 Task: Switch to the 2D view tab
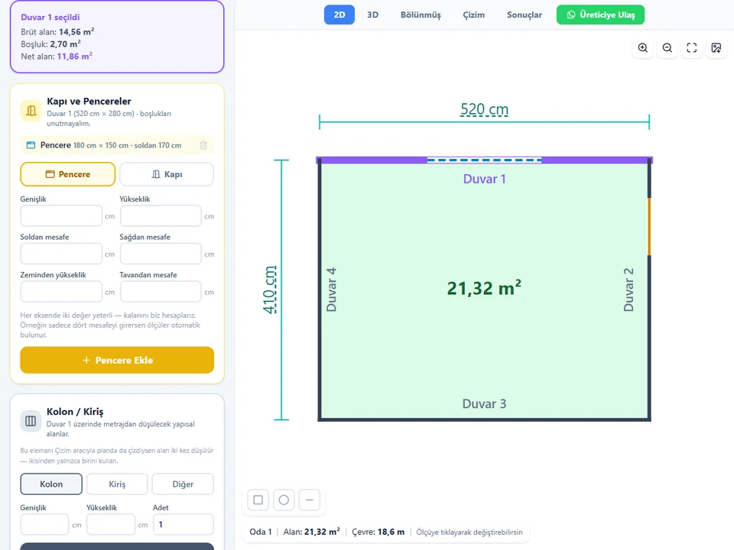(x=339, y=15)
